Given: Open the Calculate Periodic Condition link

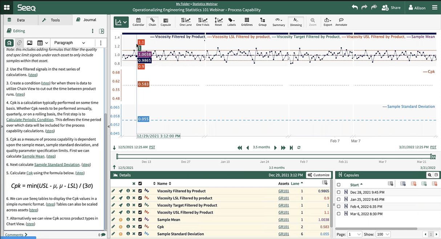Looking at the screenshot, I should click(x=30, y=120).
